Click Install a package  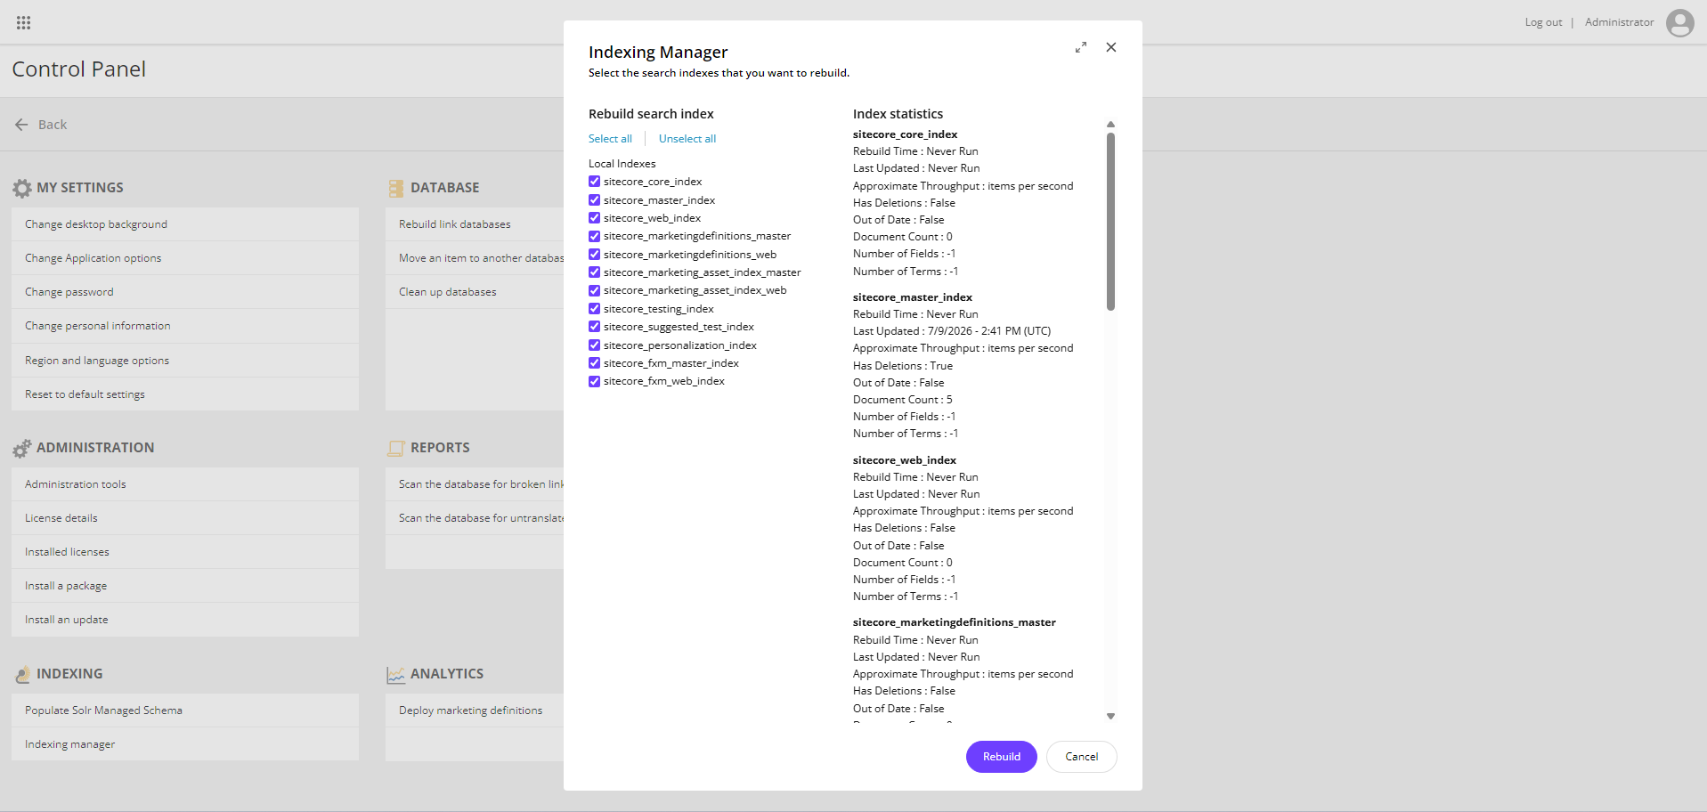coord(185,586)
